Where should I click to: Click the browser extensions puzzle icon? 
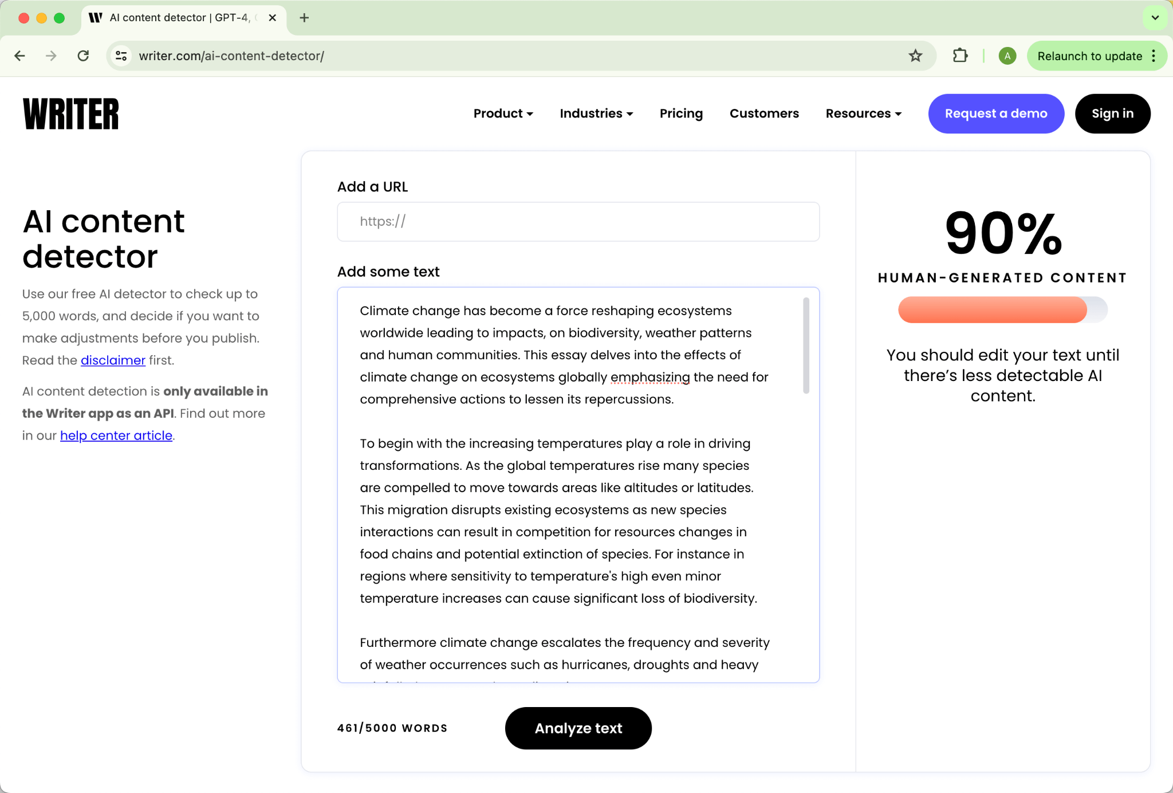pos(961,56)
